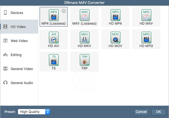Click the TRP label text

pyautogui.click(x=84, y=68)
